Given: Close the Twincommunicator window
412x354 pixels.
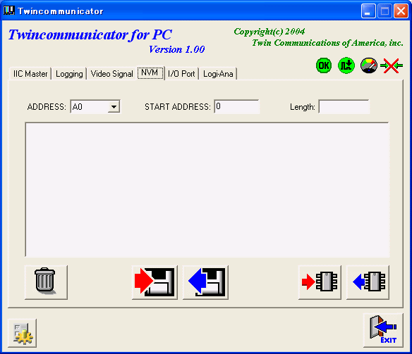Looking at the screenshot, I should [x=401, y=11].
